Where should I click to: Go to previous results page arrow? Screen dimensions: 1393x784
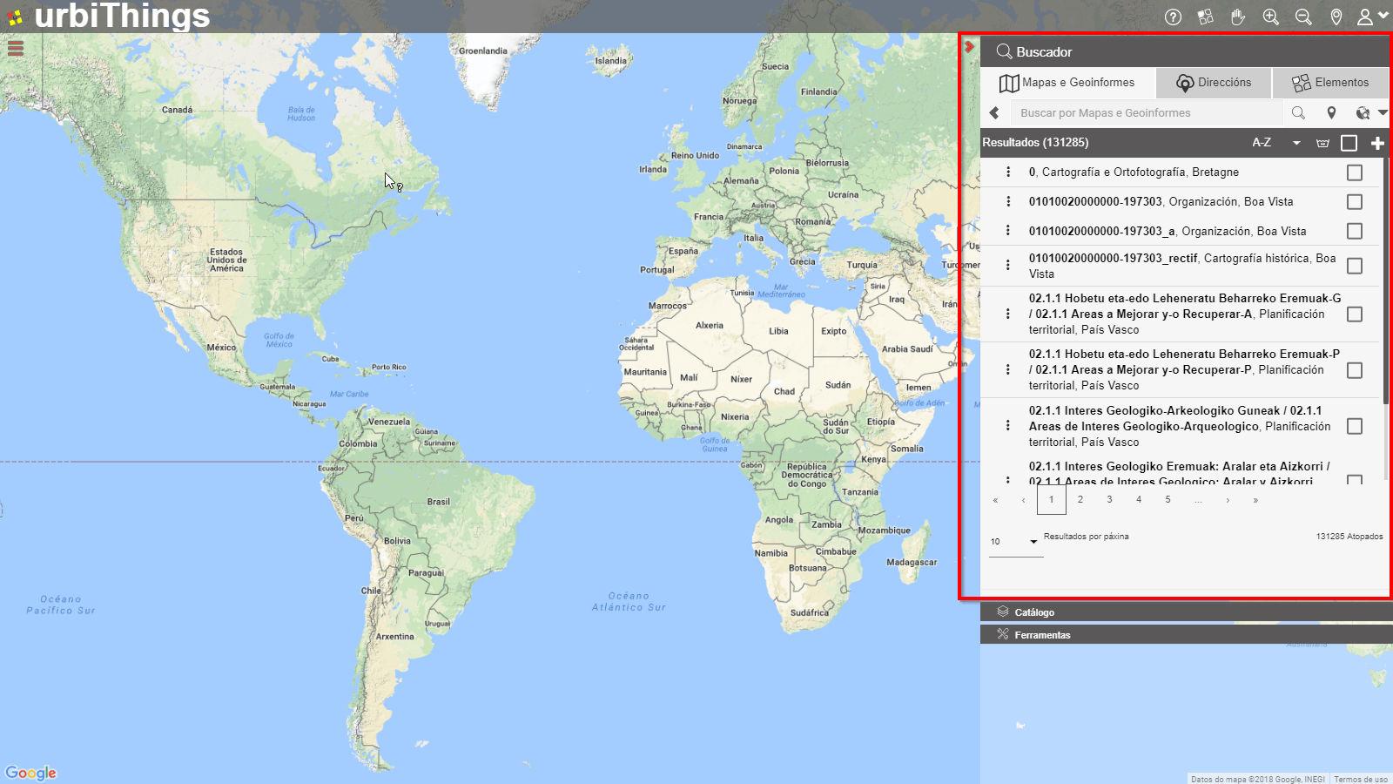click(1023, 500)
